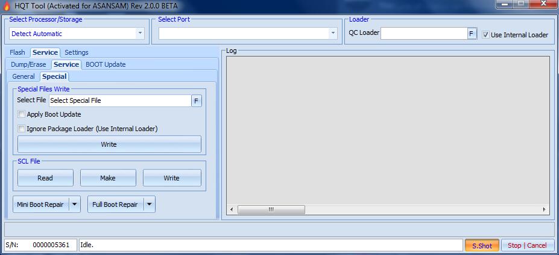Image resolution: width=559 pixels, height=255 pixels.
Task: Switch to the BOOT Update tab
Action: pyautogui.click(x=106, y=64)
